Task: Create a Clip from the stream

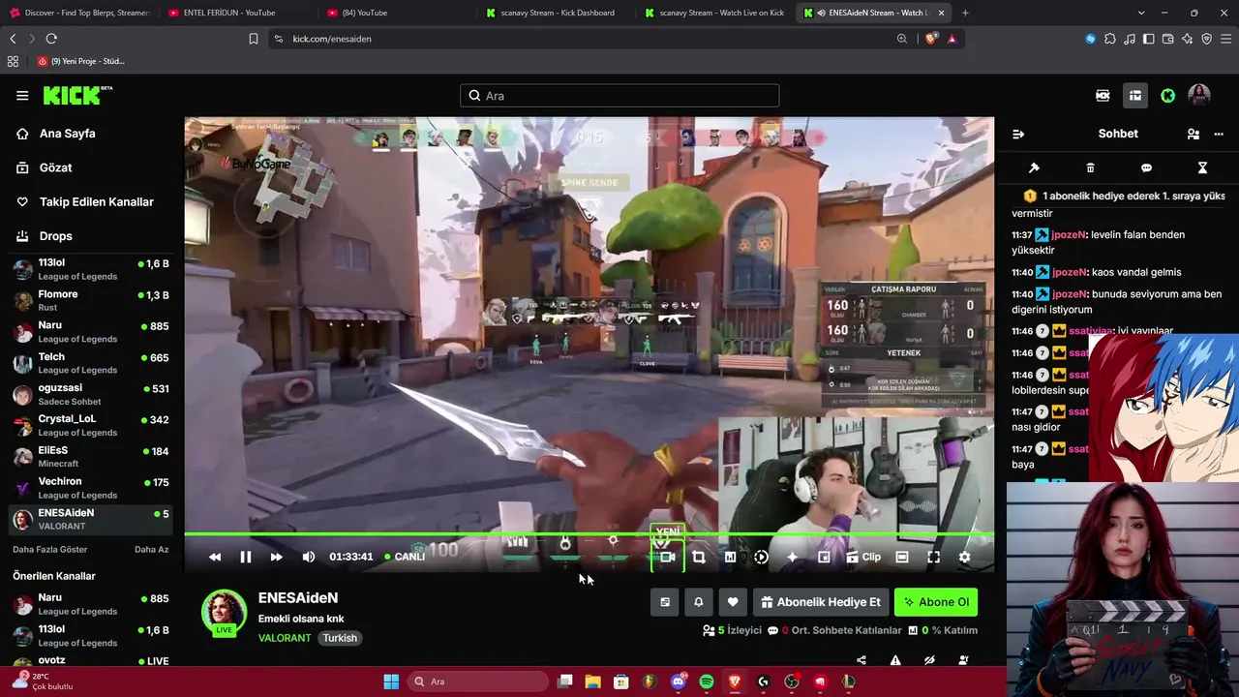Action: coord(863,557)
